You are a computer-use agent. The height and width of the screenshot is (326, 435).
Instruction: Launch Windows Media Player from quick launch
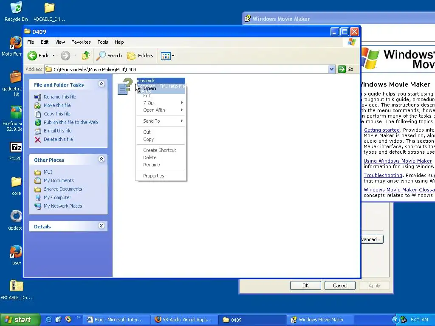pyautogui.click(x=68, y=320)
